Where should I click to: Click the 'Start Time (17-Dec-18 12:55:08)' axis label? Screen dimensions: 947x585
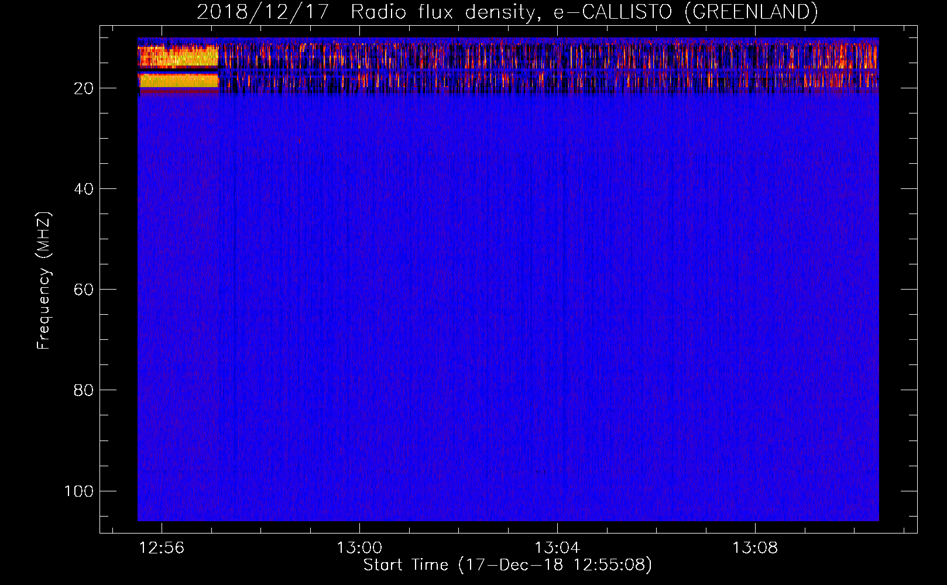tap(507, 565)
